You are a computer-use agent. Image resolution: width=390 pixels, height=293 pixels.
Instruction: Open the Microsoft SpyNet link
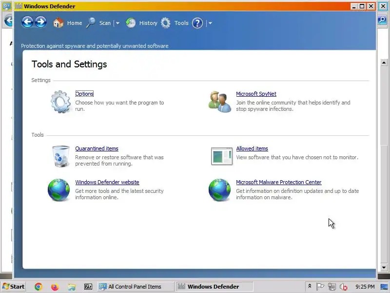pyautogui.click(x=256, y=94)
